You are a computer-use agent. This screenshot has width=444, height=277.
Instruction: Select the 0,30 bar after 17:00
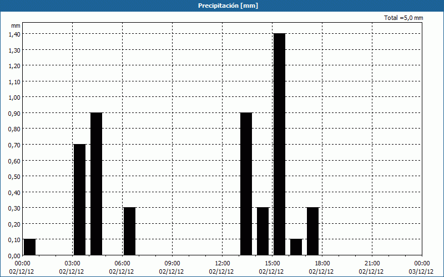[x=313, y=231]
